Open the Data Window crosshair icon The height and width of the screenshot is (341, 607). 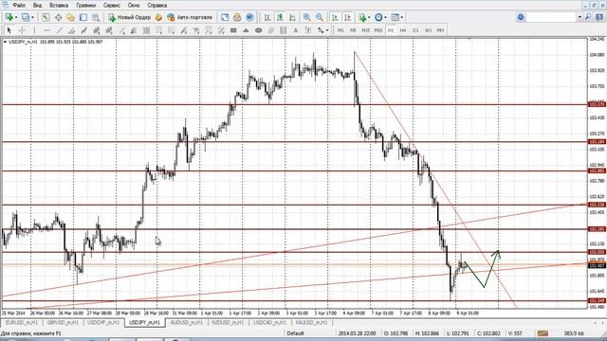click(x=58, y=17)
